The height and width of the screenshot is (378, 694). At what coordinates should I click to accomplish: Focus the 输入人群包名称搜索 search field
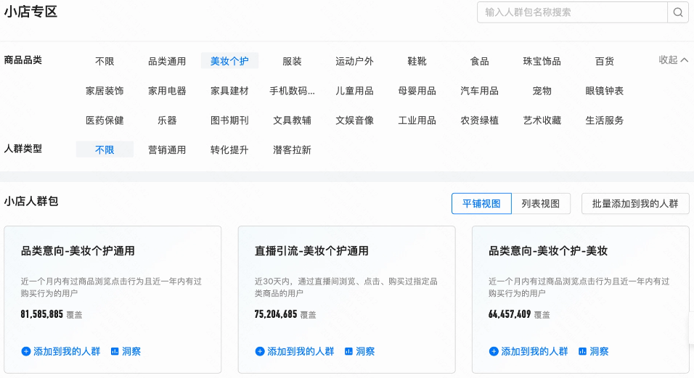pos(572,12)
